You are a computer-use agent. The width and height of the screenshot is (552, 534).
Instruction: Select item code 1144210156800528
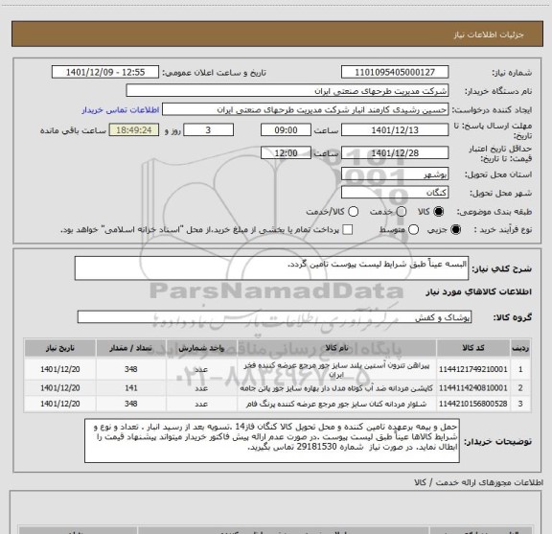point(473,404)
